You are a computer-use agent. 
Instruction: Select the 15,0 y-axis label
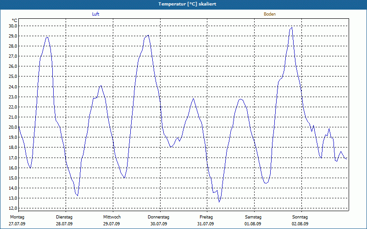tap(13, 178)
